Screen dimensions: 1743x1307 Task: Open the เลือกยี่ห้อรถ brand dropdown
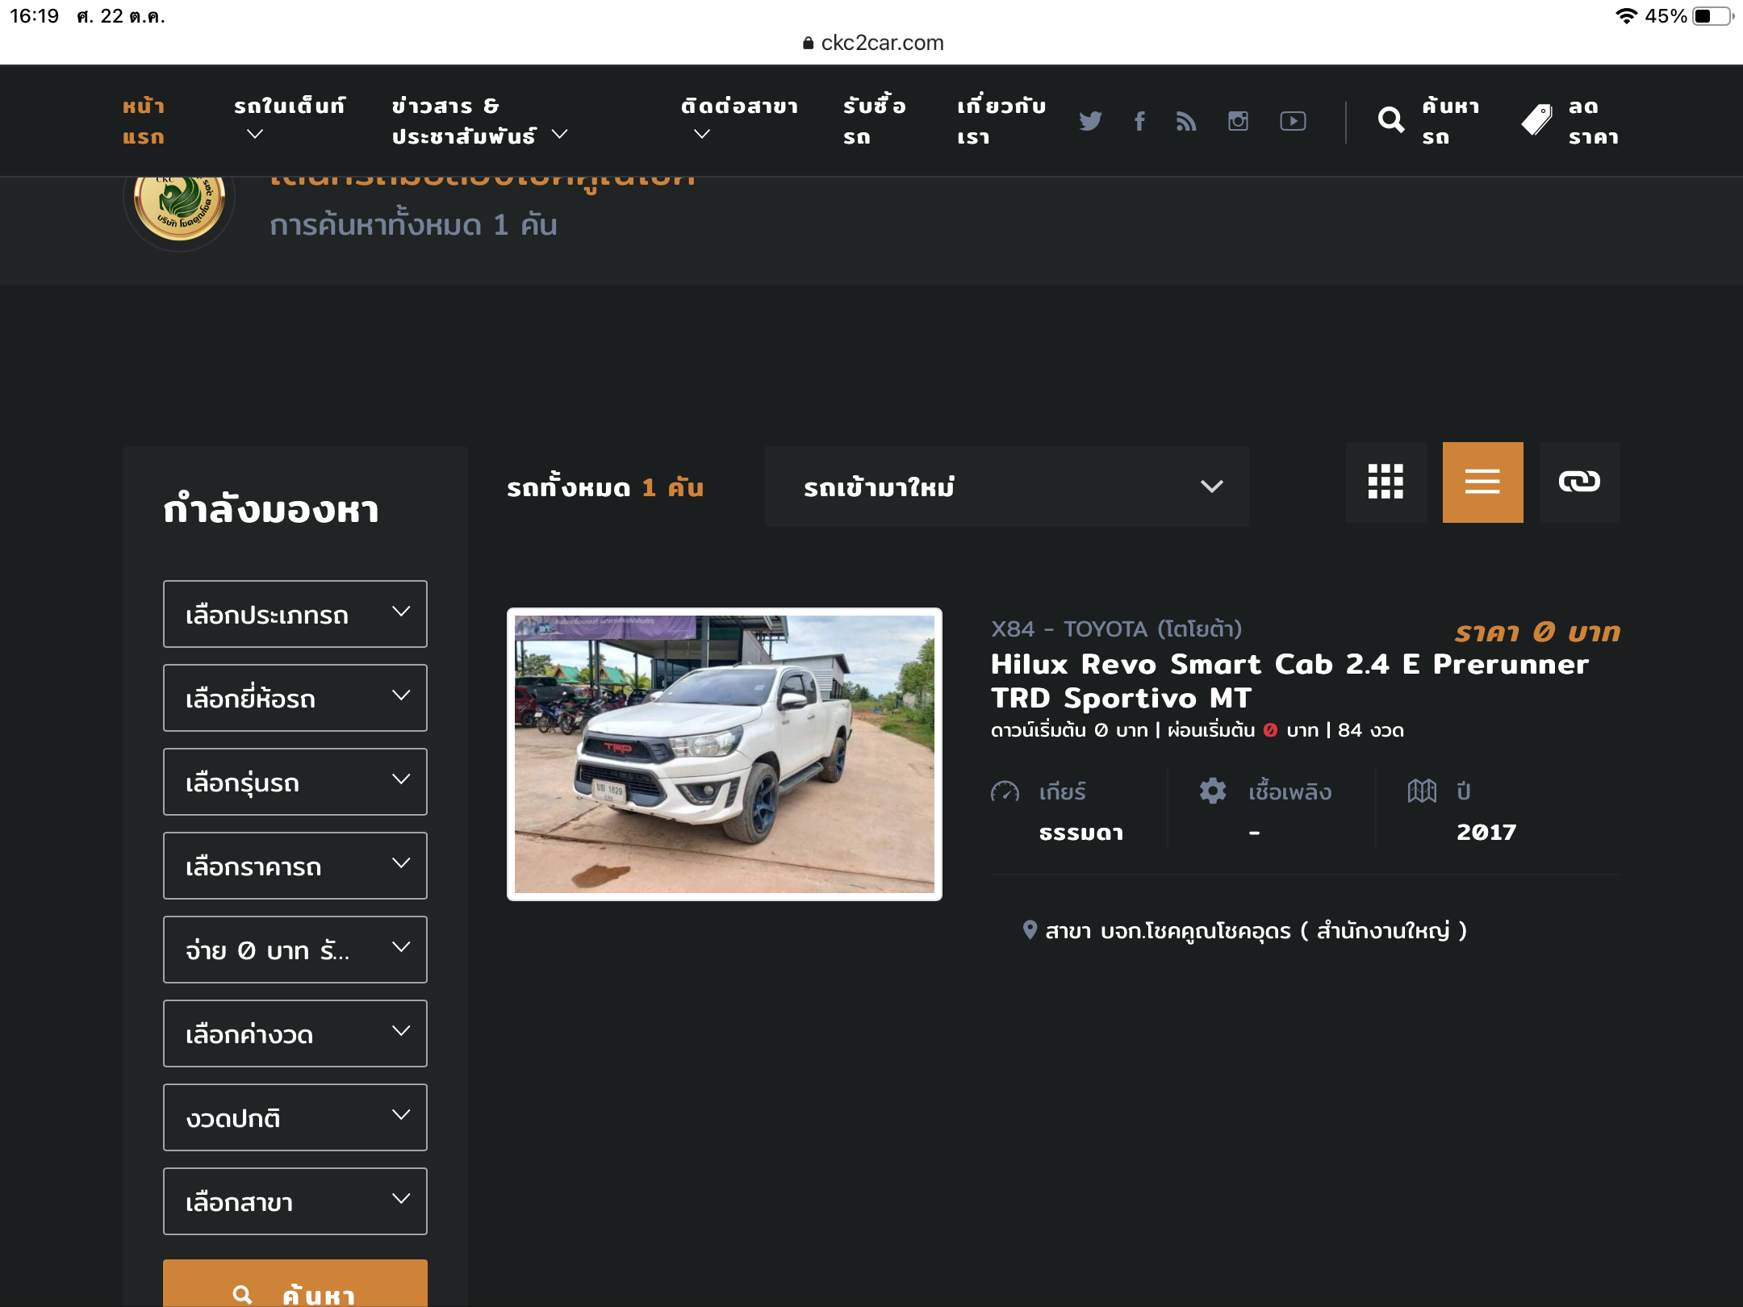point(295,698)
